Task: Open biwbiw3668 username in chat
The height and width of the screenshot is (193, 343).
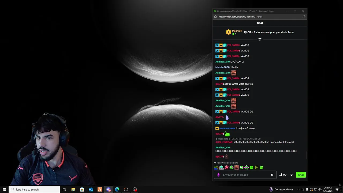Action: [222, 67]
